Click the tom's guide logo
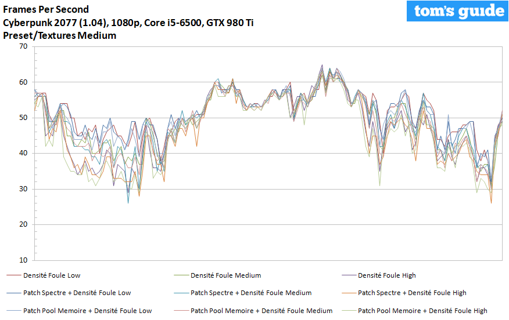 (x=457, y=11)
